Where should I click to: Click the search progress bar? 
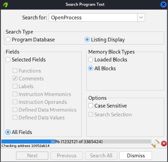tap(76, 142)
